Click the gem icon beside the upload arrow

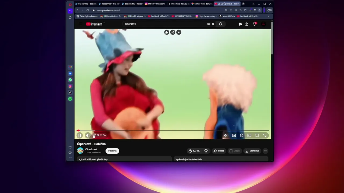pos(240,24)
